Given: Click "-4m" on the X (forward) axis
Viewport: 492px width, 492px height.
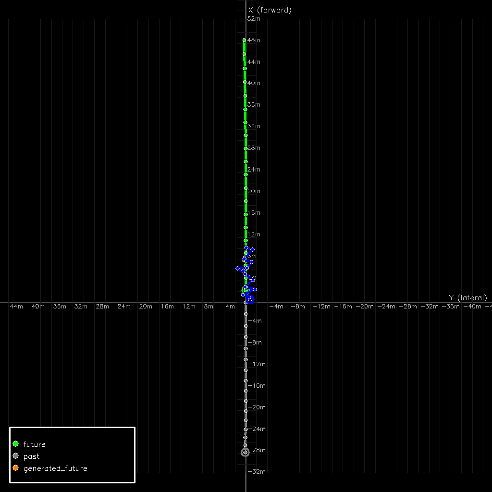Looking at the screenshot, I should point(255,320).
